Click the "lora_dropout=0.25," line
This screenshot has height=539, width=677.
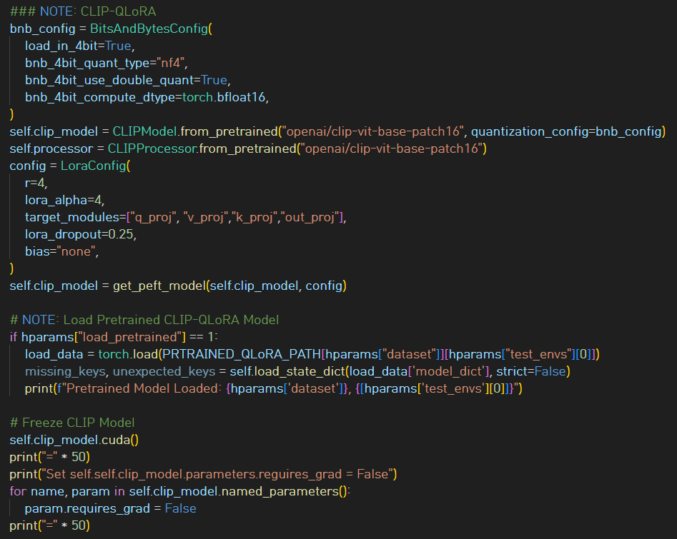point(81,234)
